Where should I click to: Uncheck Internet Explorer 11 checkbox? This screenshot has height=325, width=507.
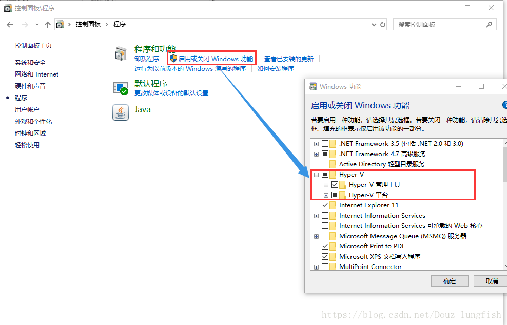coord(325,205)
